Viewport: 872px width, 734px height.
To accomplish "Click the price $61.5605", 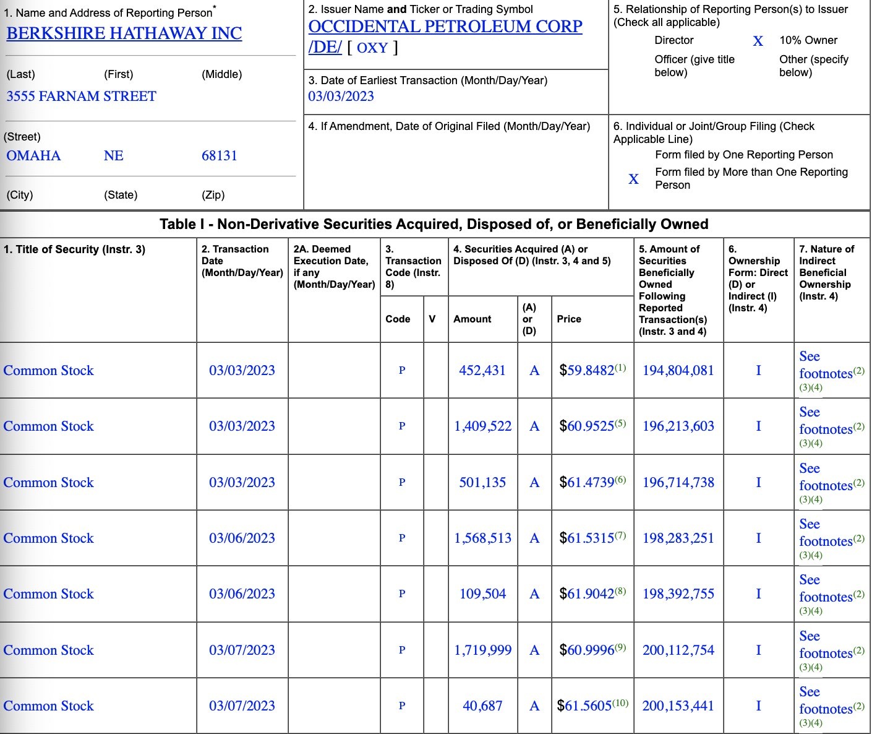I will pos(584,706).
